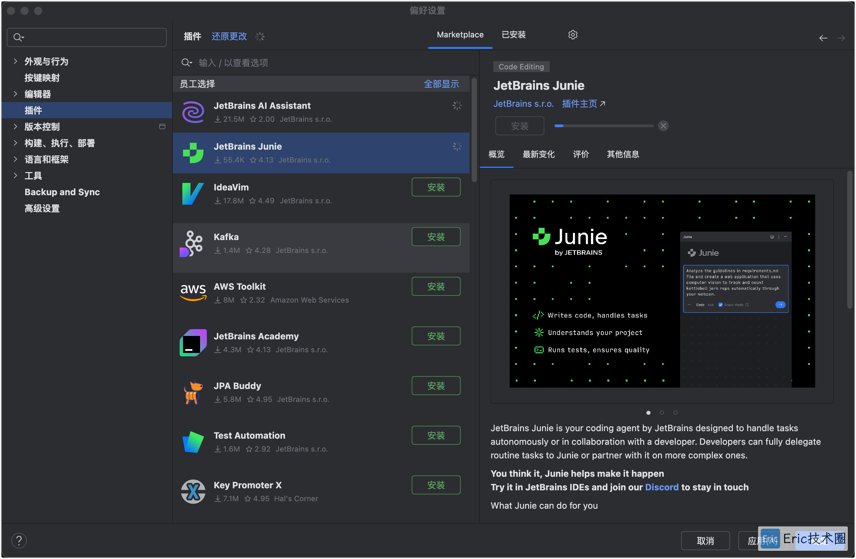Install the Kafka plugin
Screen dimensions: 856x559
click(436, 237)
